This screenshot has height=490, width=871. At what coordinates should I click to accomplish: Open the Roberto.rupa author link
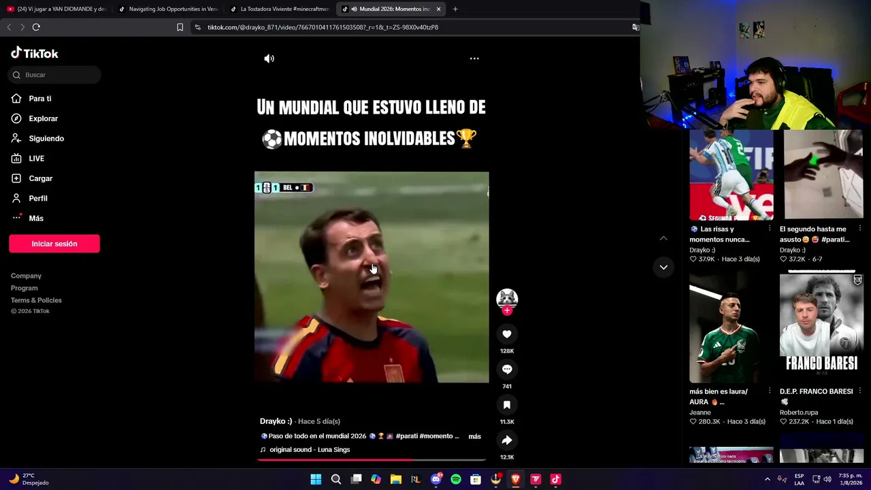click(799, 412)
